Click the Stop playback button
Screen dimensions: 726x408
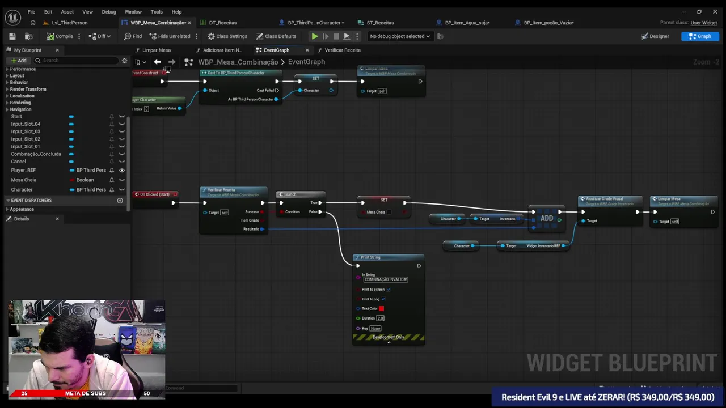tap(336, 36)
